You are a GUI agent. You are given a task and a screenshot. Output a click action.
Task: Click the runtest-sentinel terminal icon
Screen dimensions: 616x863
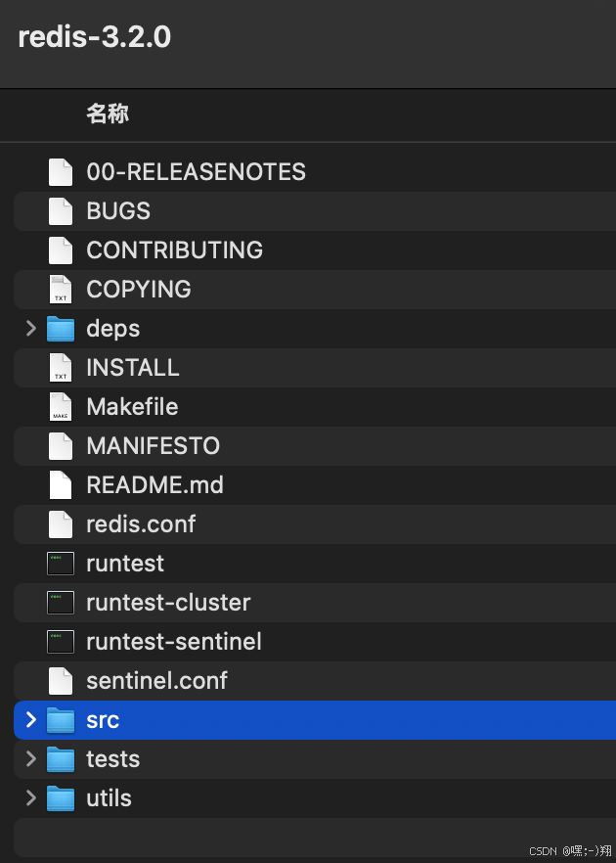coord(60,642)
